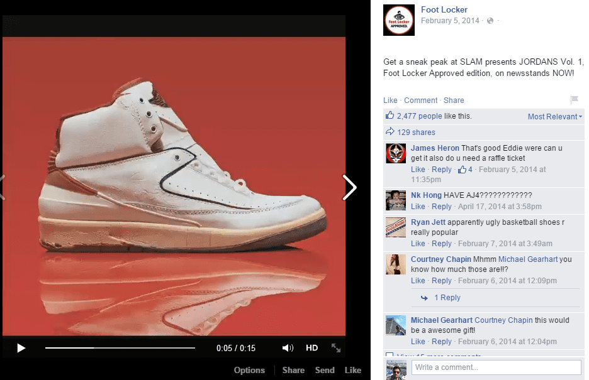This screenshot has width=589, height=380.
Task: Like Courtney Chapin's comment
Action: 418,281
